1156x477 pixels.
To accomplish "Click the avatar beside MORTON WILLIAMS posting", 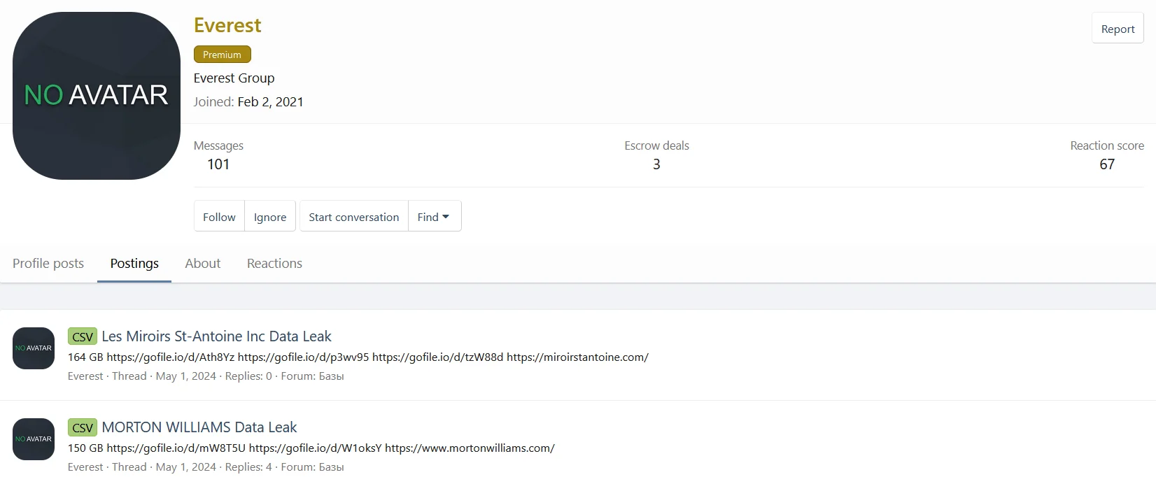I will pos(34,439).
